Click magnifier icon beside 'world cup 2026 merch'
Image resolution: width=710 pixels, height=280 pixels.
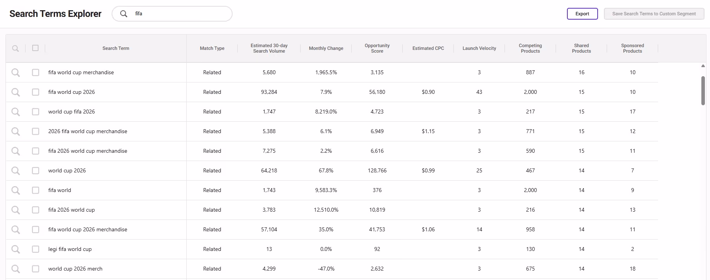(15, 269)
